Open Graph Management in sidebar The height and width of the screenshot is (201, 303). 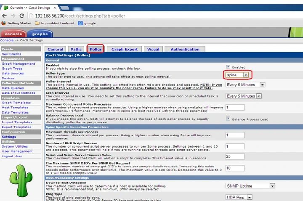coord(19,63)
